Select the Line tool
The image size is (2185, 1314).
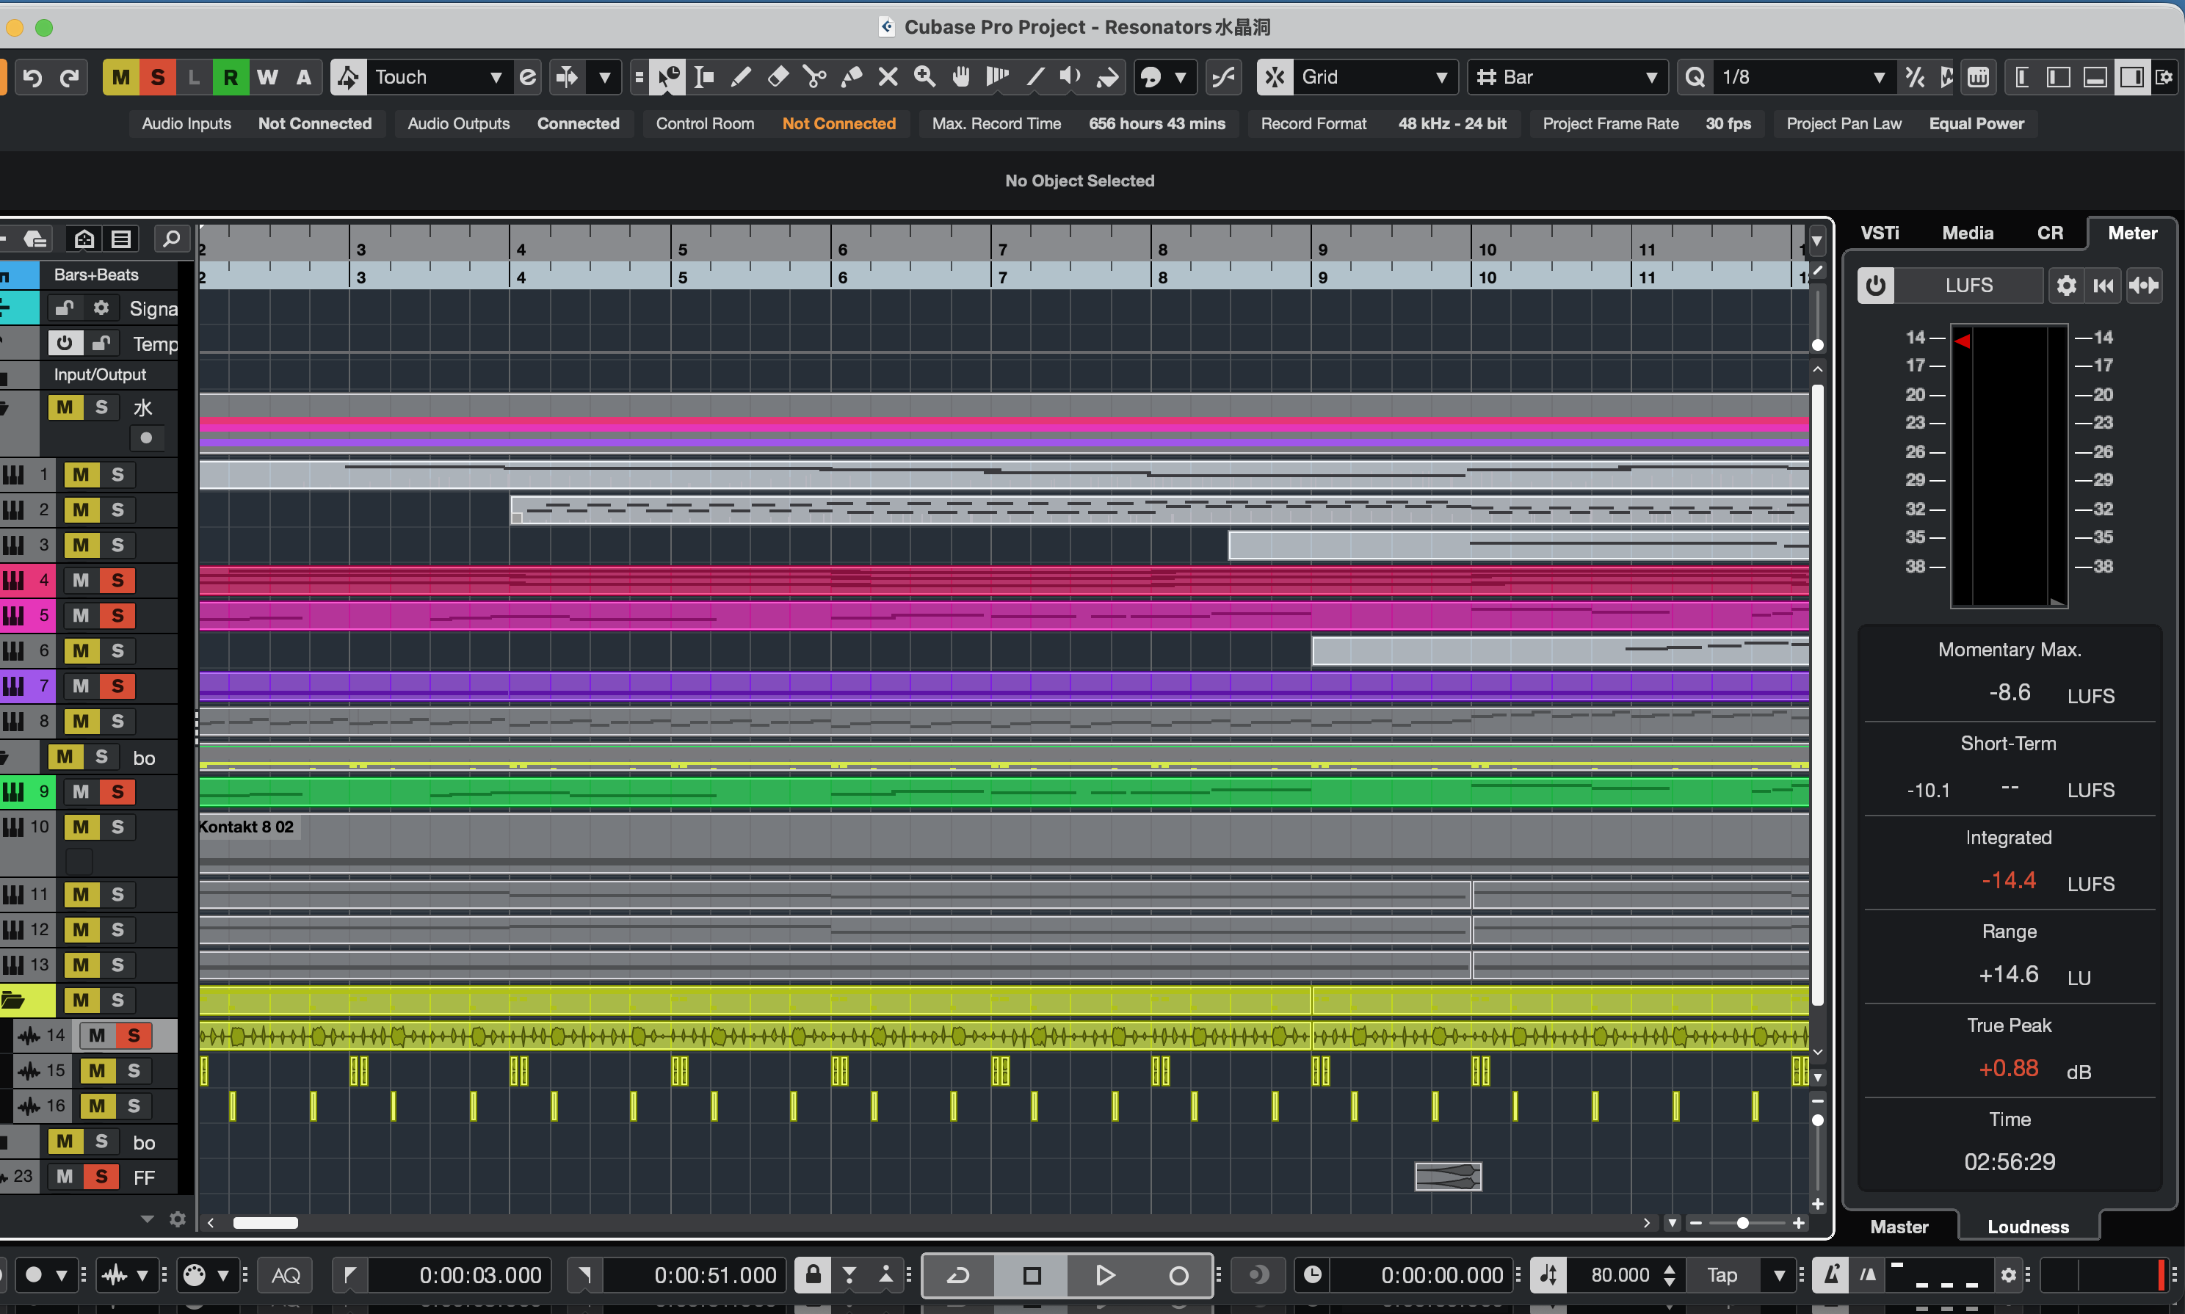pyautogui.click(x=1034, y=77)
